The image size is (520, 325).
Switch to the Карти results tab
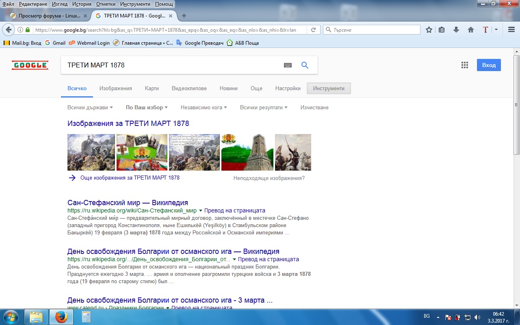click(x=152, y=88)
